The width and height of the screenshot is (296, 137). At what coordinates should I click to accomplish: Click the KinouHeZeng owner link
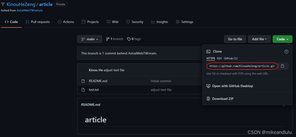[21, 4]
